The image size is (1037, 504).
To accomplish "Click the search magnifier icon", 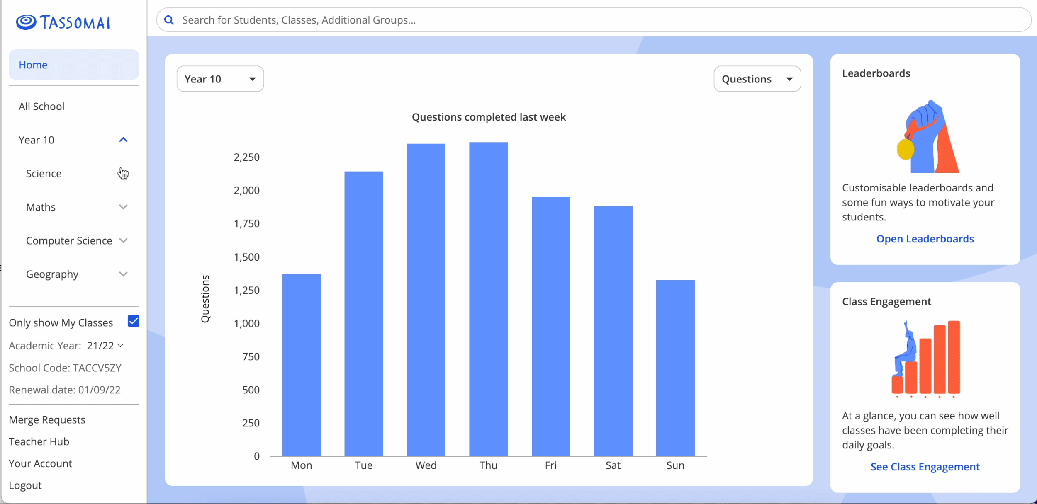I will click(x=169, y=20).
